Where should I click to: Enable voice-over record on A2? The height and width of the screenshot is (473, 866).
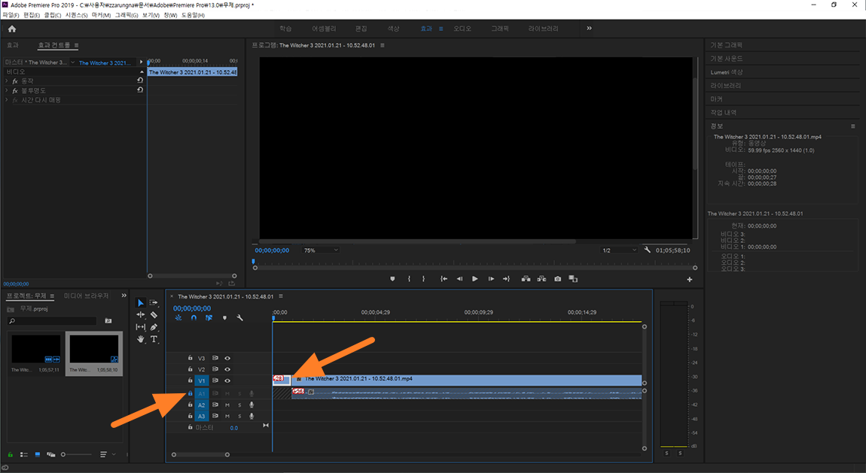(x=252, y=405)
